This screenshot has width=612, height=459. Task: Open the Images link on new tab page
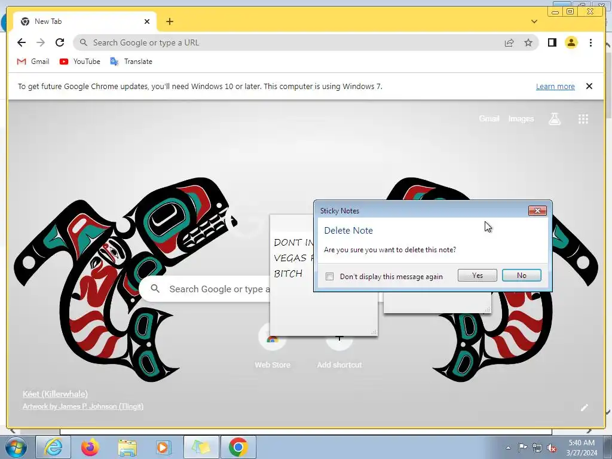521,119
